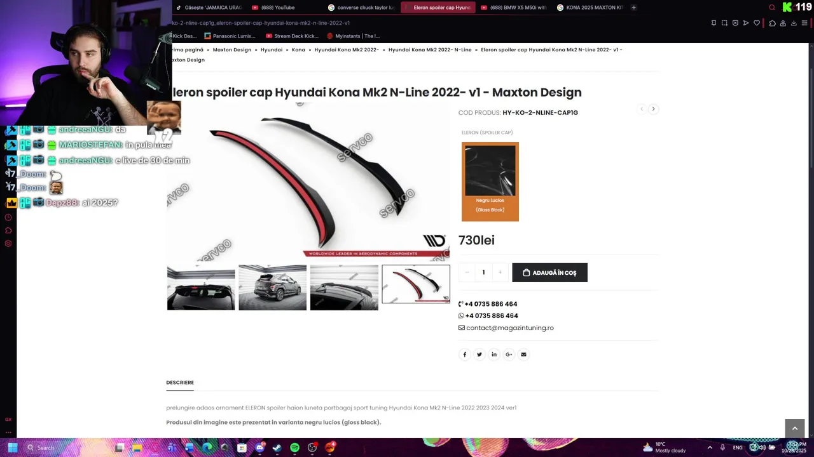814x457 pixels.
Task: Click Hyundai Kona Mk2 2022- N-Line breadcrumb
Action: (430, 50)
